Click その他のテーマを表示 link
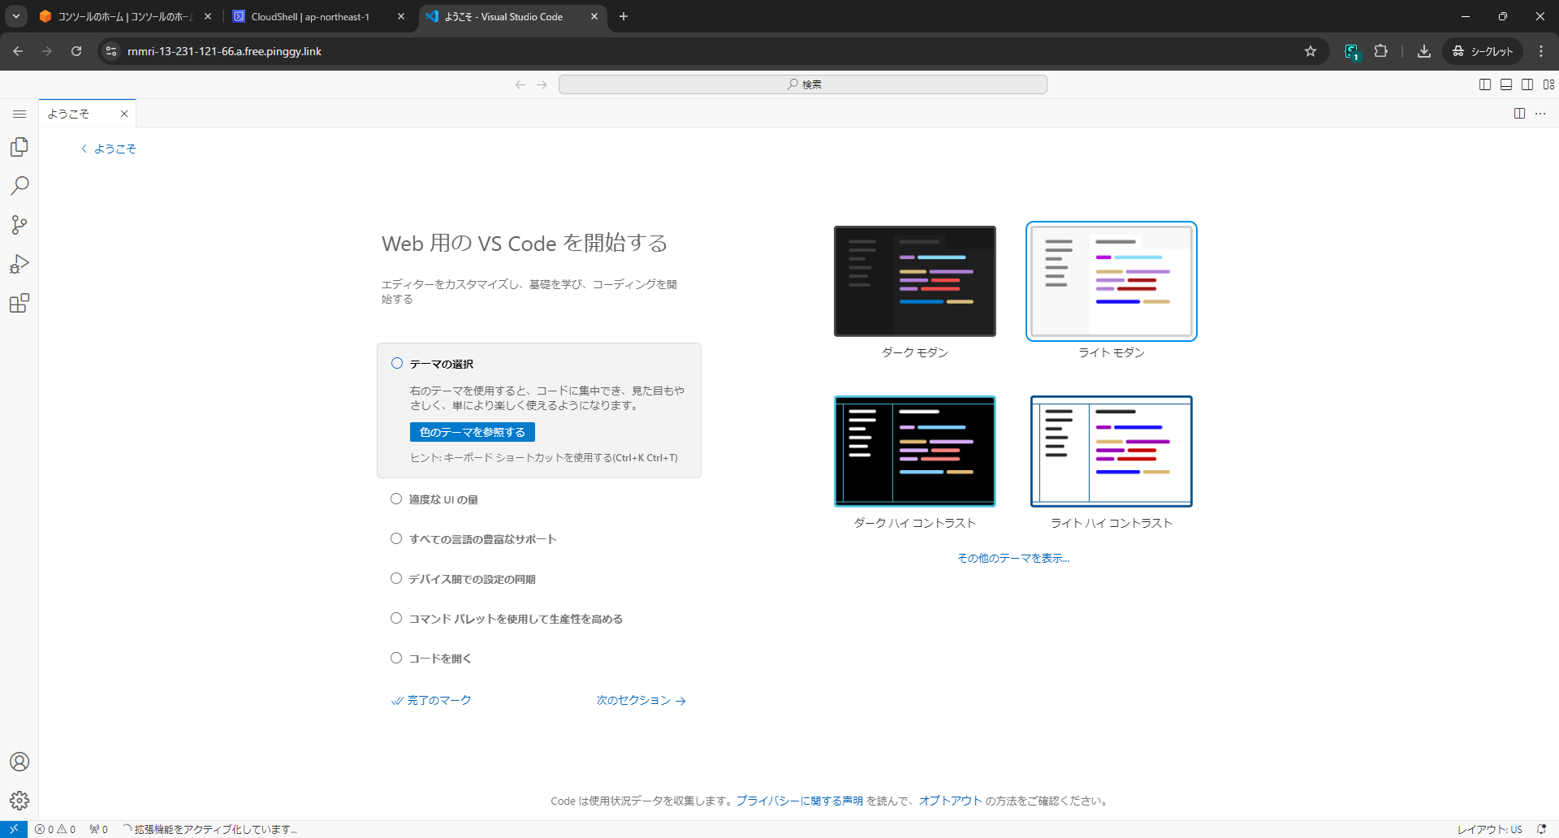Image resolution: width=1559 pixels, height=838 pixels. click(x=1013, y=558)
